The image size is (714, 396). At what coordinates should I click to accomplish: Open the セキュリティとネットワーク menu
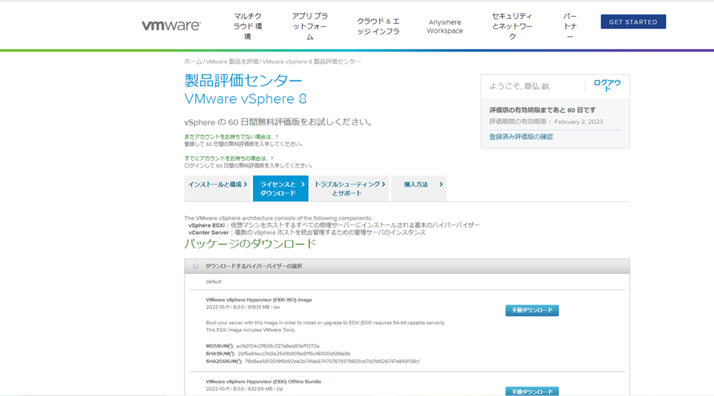point(512,26)
